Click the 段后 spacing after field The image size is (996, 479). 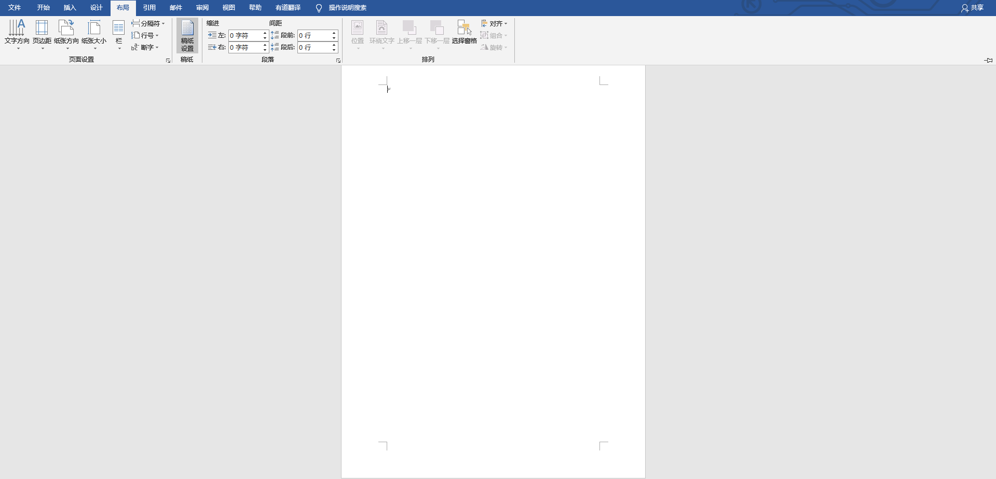[314, 47]
